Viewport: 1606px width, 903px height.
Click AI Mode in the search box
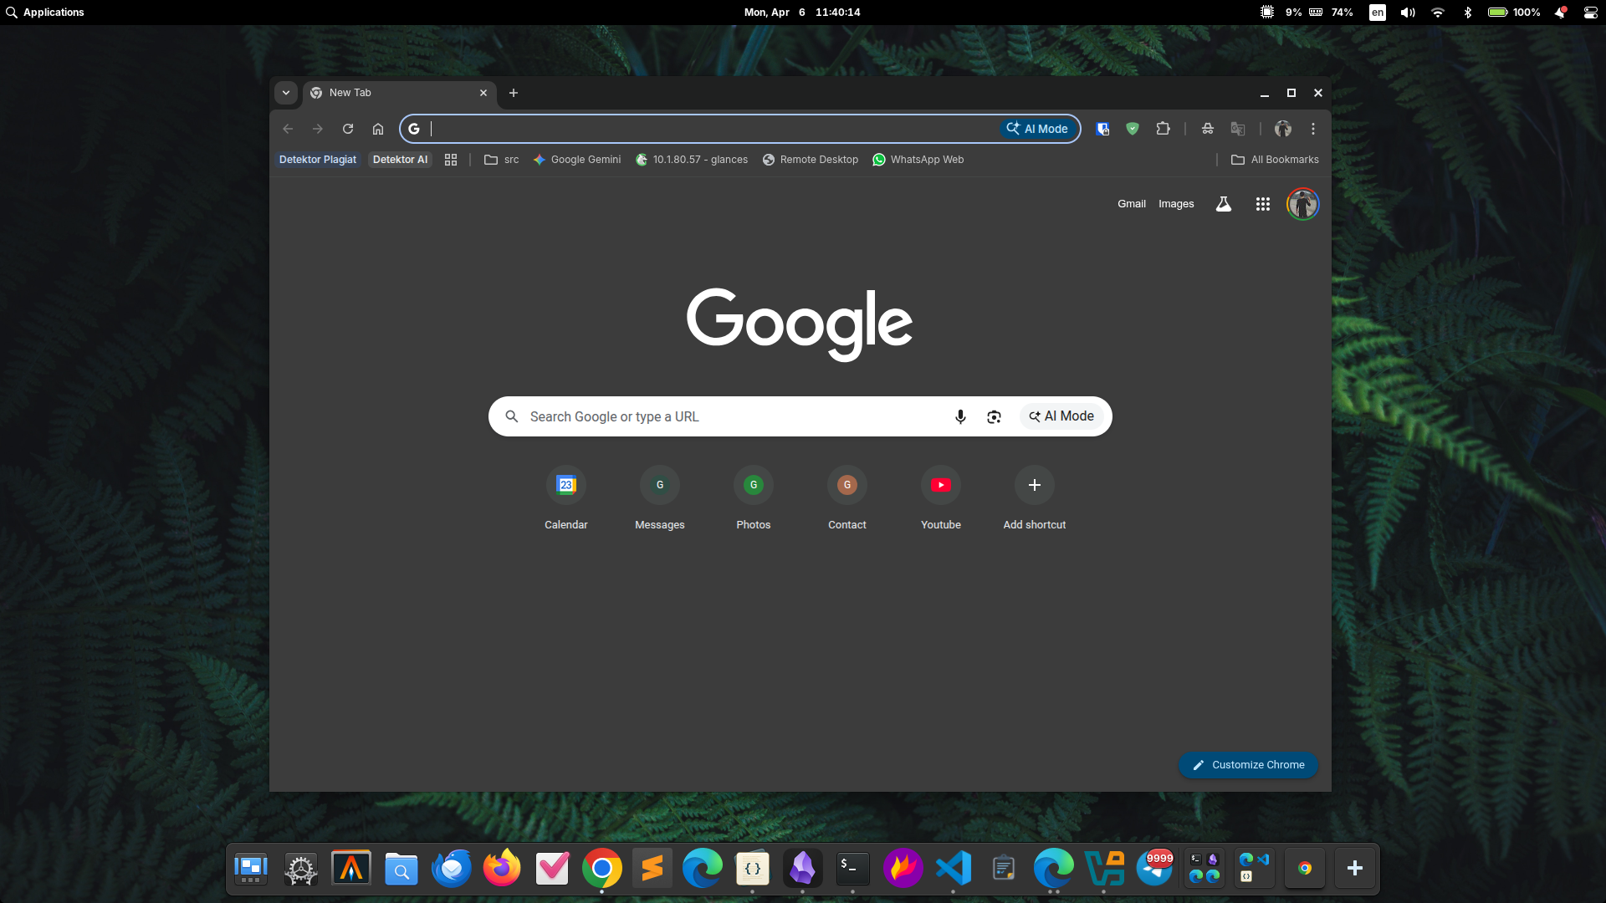coord(1061,416)
